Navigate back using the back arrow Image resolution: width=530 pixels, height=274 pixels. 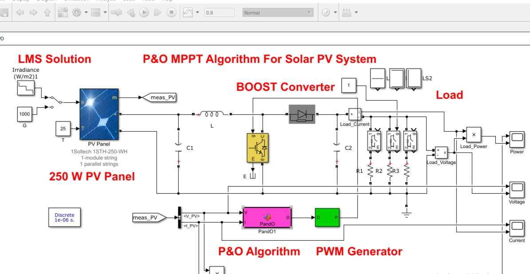[20, 12]
